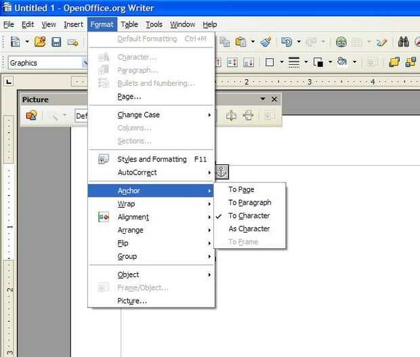Click the Send to Back icon
420x357 pixels.
(411, 62)
